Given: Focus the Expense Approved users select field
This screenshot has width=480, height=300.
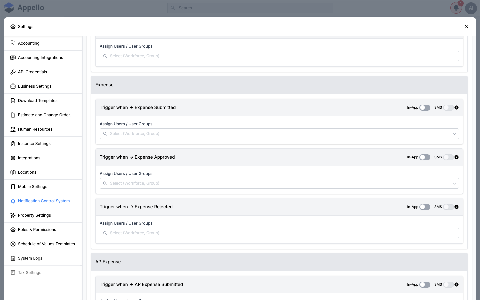Looking at the screenshot, I should click(x=279, y=183).
